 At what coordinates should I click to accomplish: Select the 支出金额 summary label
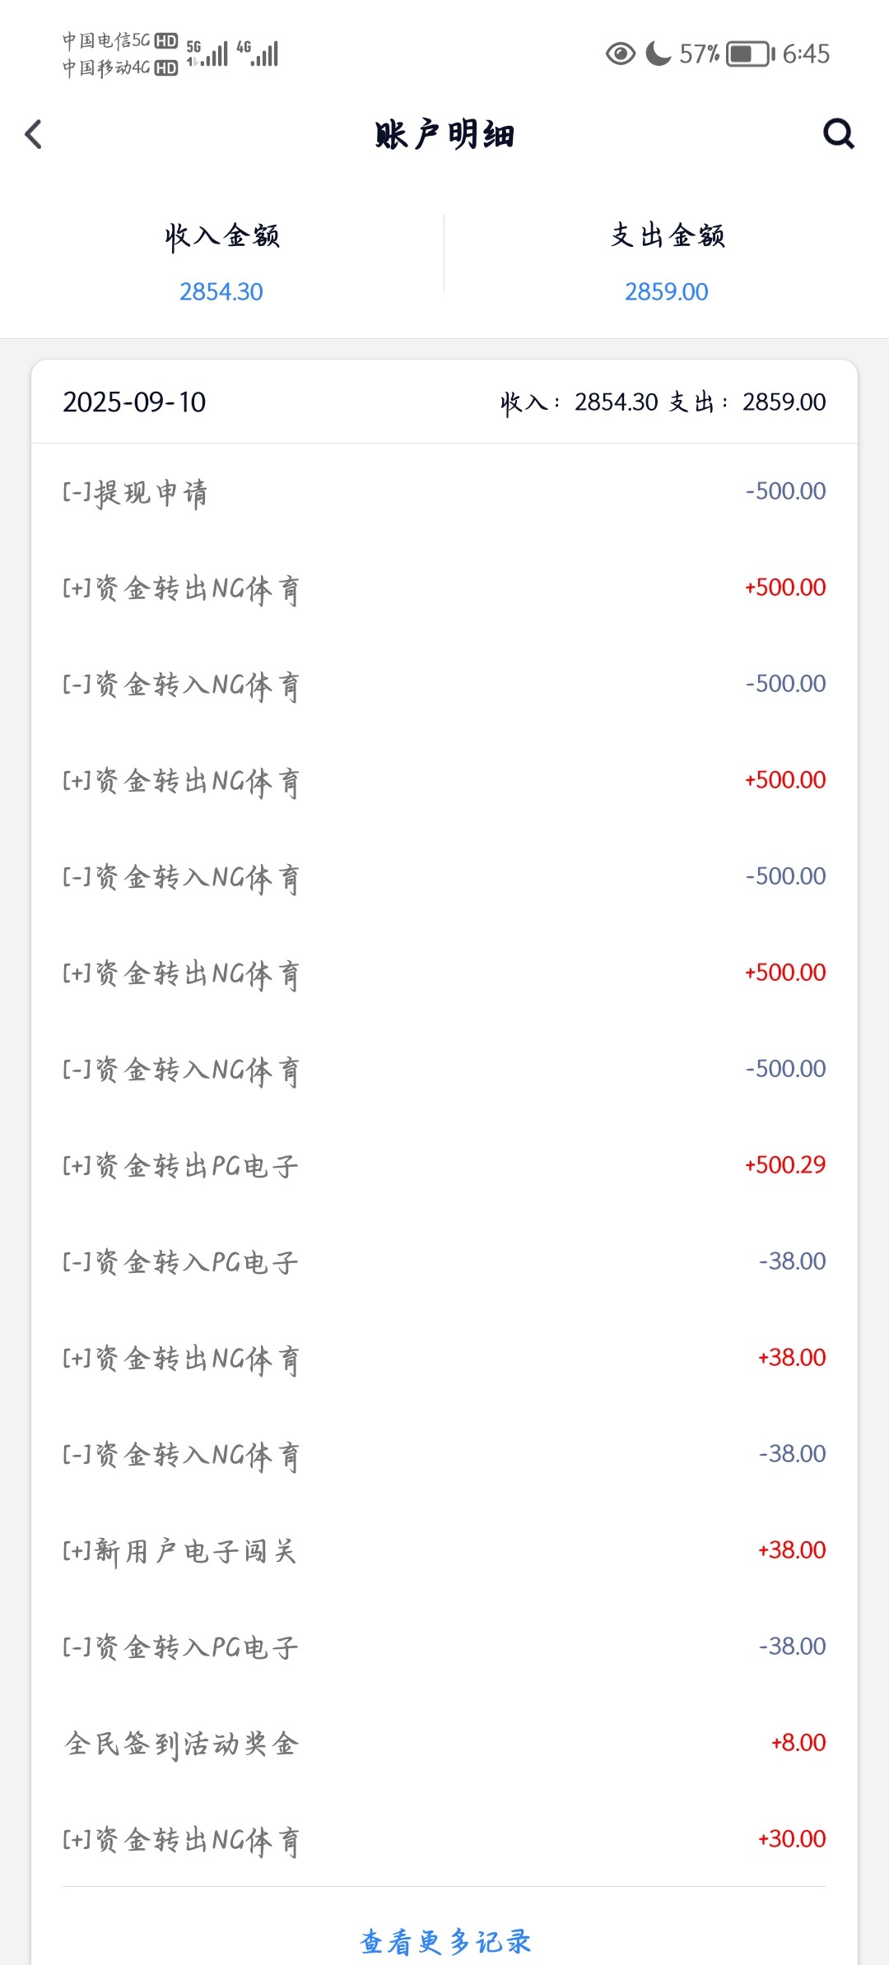coord(667,236)
